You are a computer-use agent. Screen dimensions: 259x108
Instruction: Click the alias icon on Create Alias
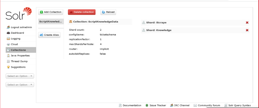tap(42, 35)
